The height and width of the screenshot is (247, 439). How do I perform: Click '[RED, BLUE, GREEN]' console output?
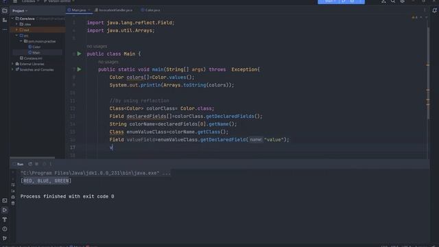coord(46,181)
